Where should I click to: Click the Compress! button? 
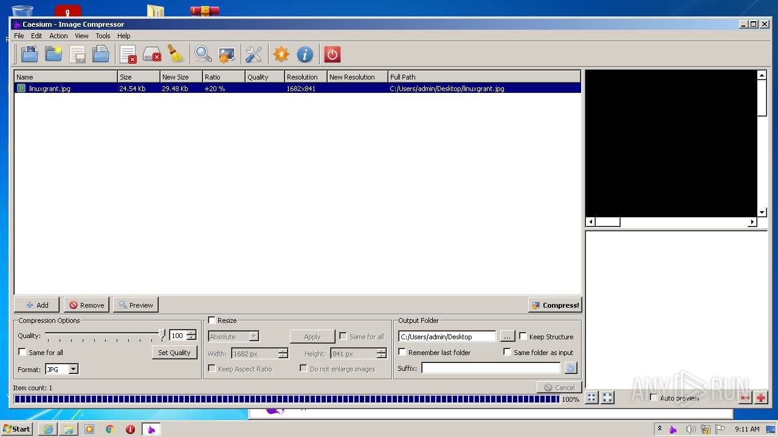(555, 305)
